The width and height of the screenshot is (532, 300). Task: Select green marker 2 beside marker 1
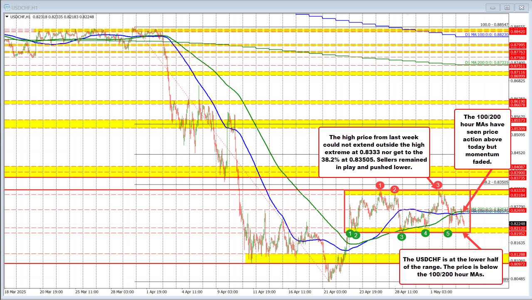point(357,235)
